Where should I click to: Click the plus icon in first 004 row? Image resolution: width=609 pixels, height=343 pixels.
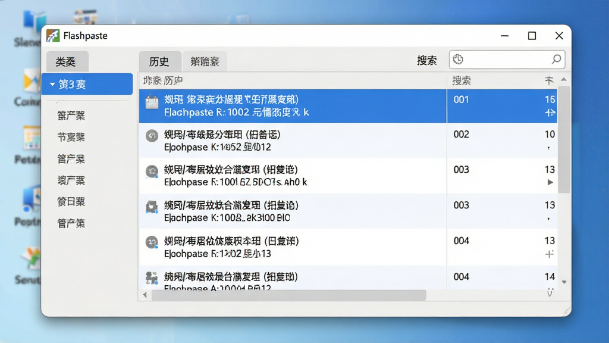click(x=549, y=254)
